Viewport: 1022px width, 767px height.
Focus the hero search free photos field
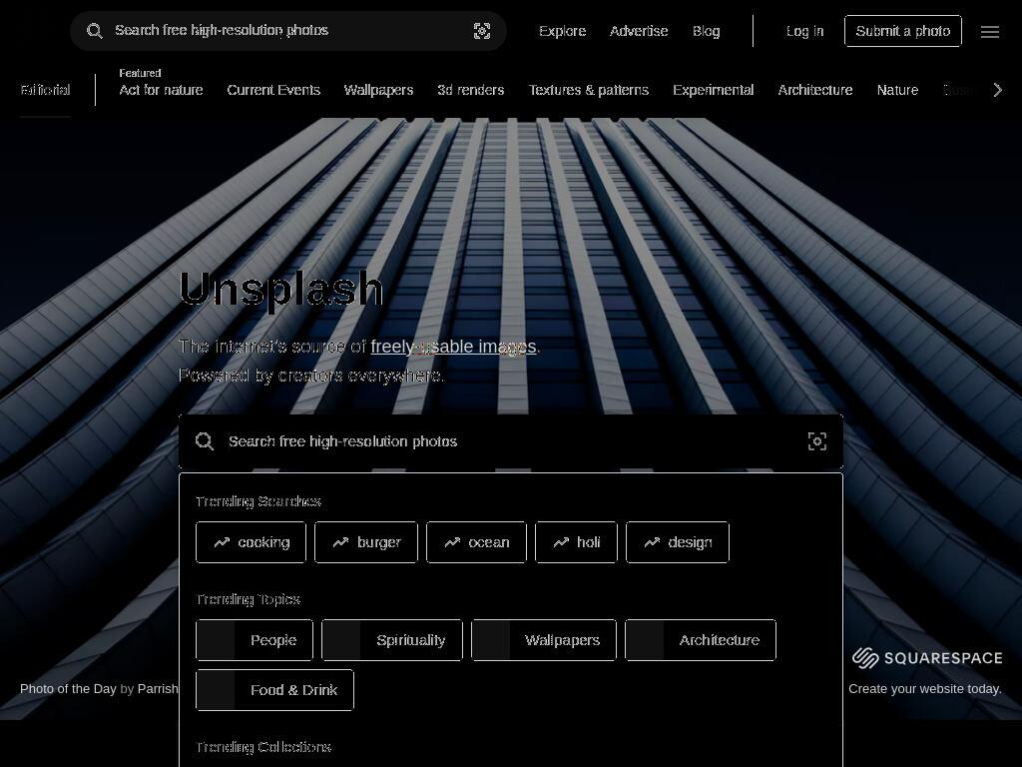(x=512, y=441)
